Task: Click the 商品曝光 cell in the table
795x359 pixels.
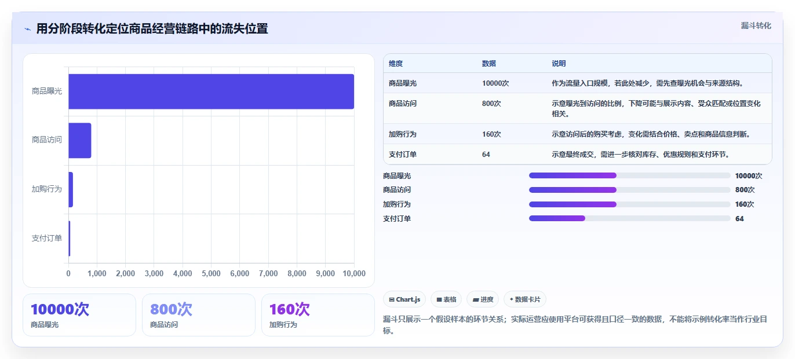Action: point(403,83)
